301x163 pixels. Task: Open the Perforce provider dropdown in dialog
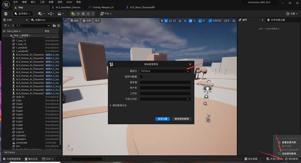[x=165, y=71]
